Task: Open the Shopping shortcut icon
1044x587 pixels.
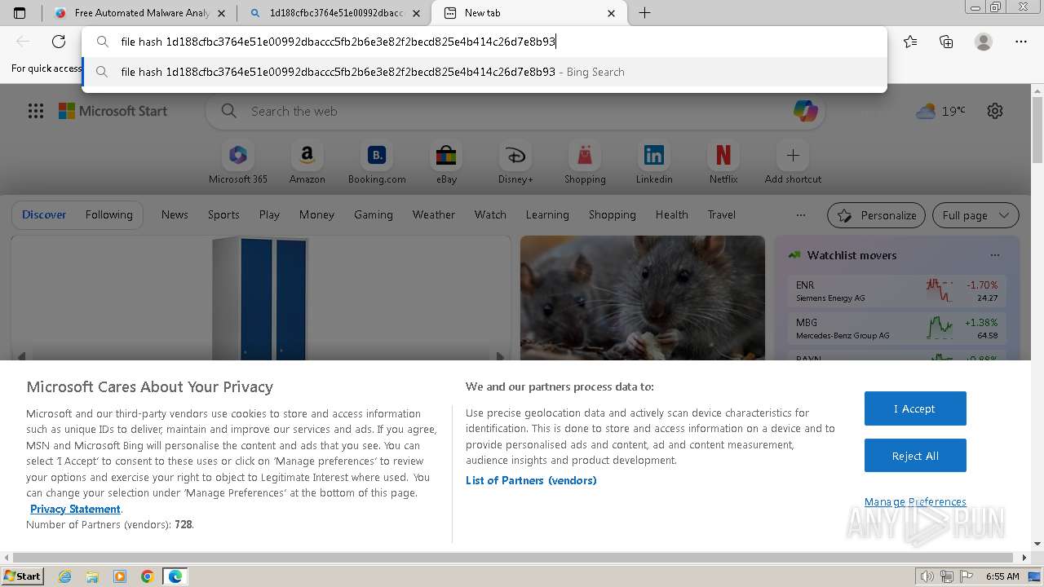Action: coord(585,163)
